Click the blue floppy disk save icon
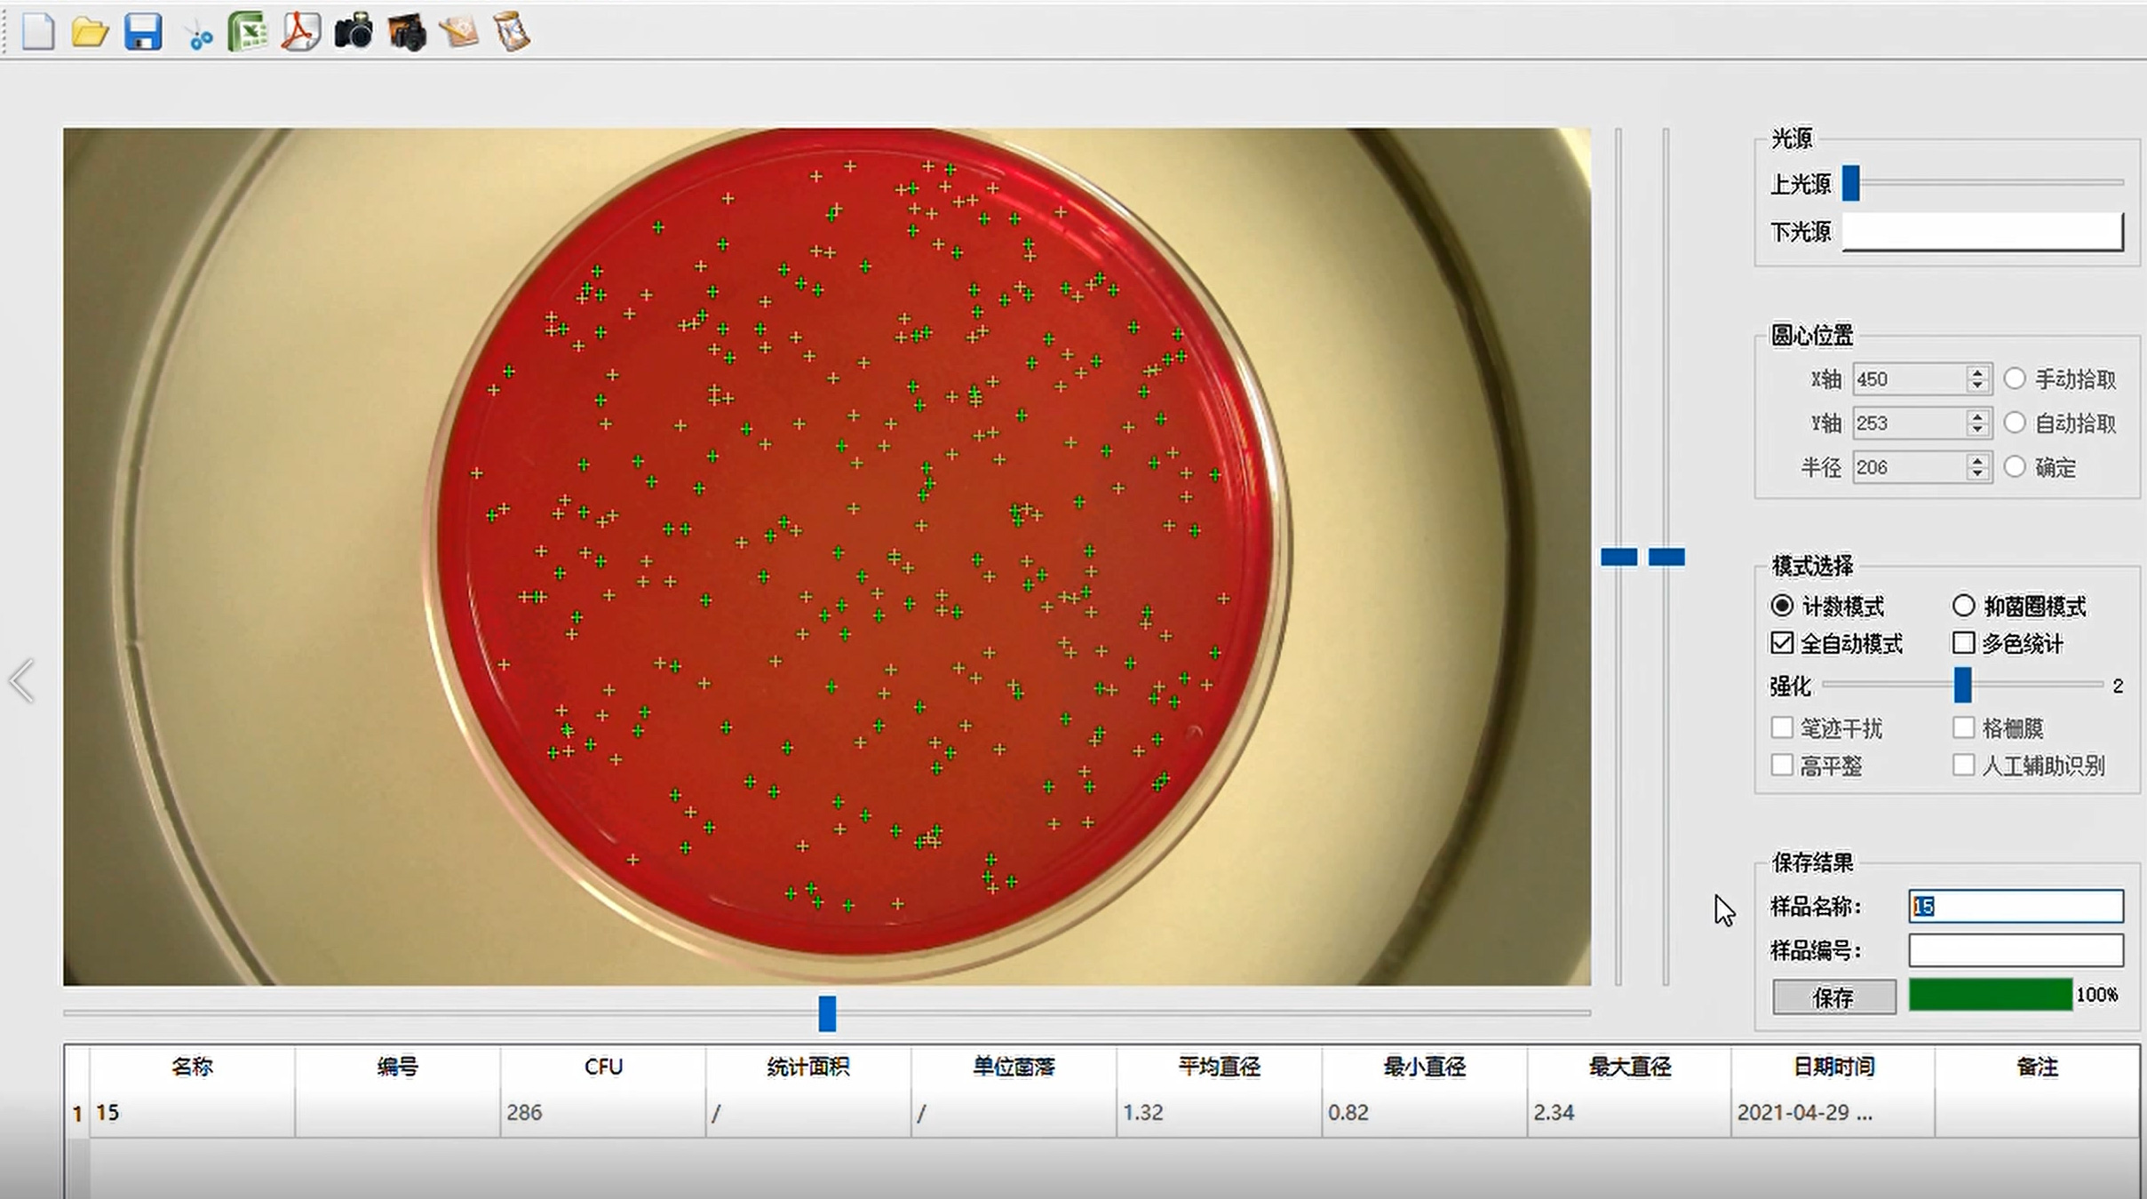 coord(142,33)
